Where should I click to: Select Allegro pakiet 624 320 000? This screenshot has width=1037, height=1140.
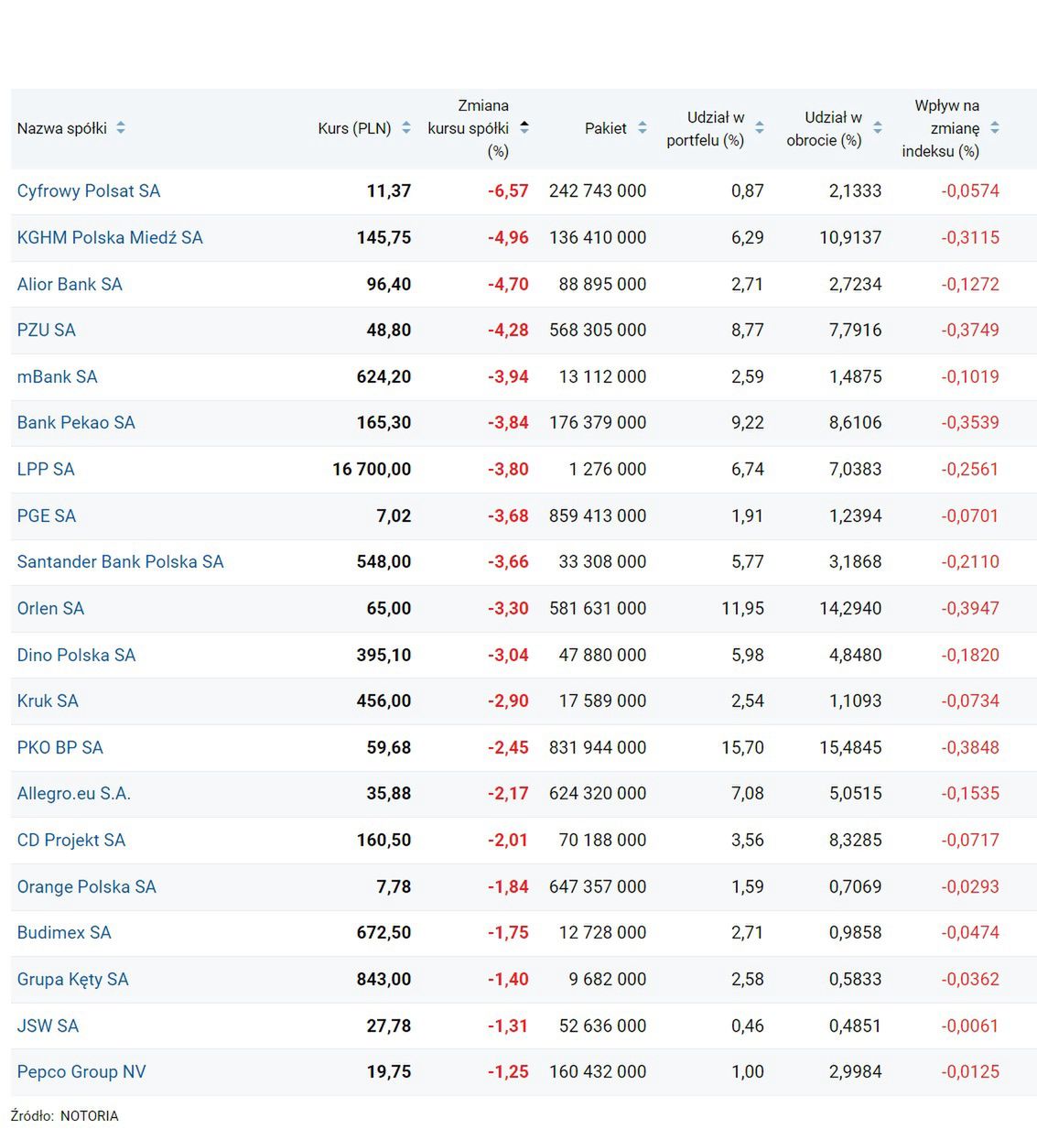[x=598, y=794]
